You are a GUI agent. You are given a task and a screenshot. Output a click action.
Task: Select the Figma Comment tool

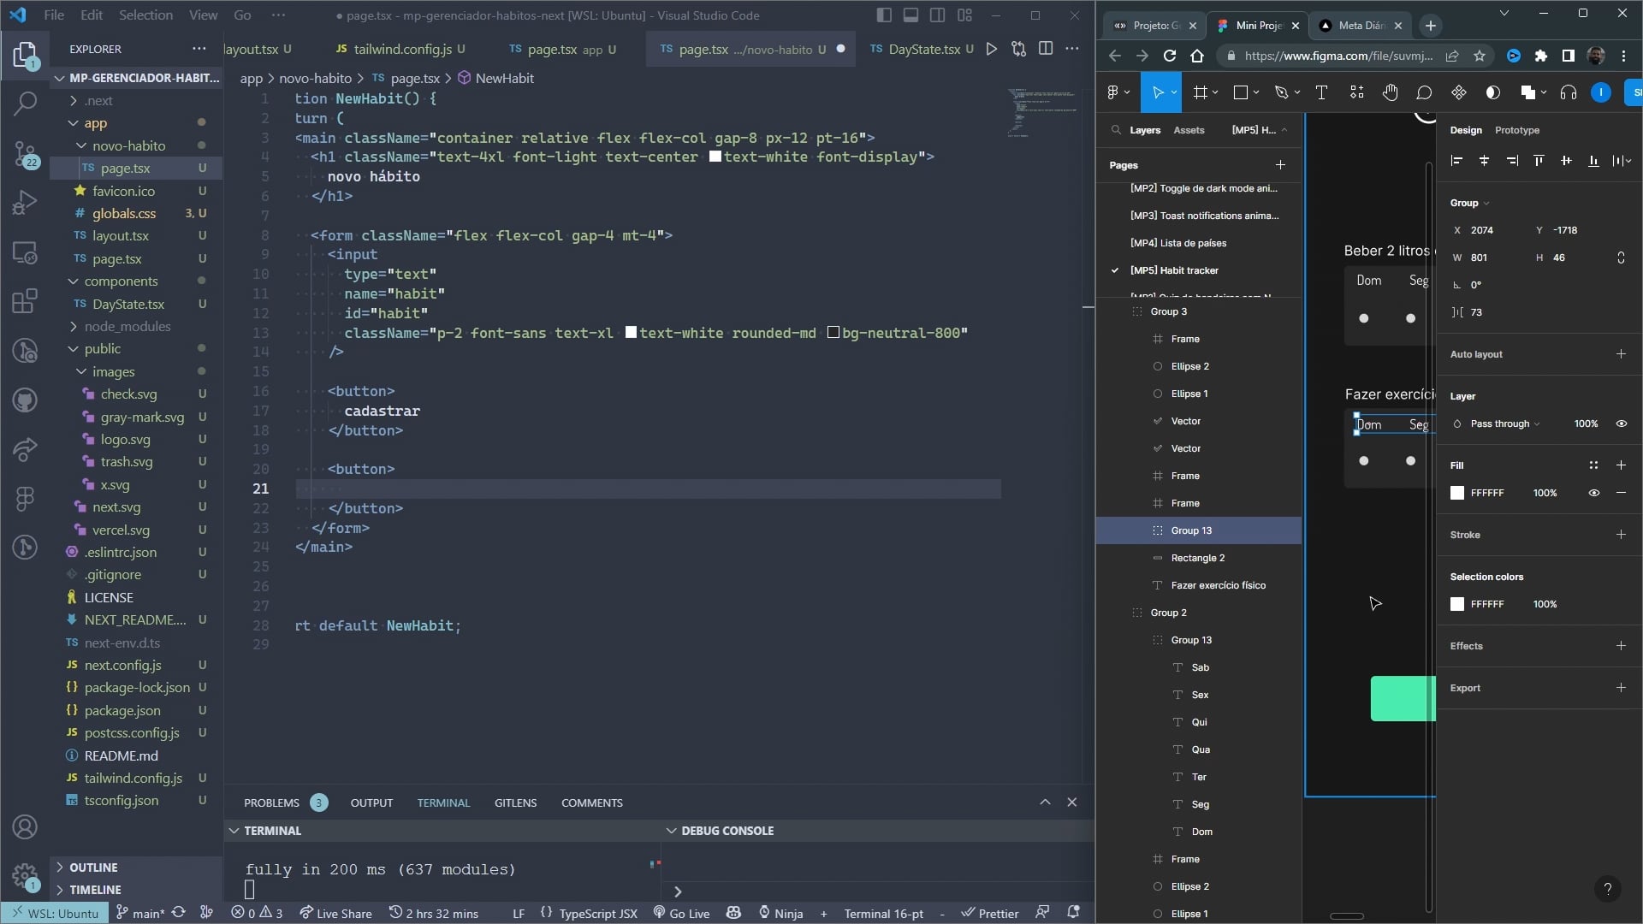1424,92
